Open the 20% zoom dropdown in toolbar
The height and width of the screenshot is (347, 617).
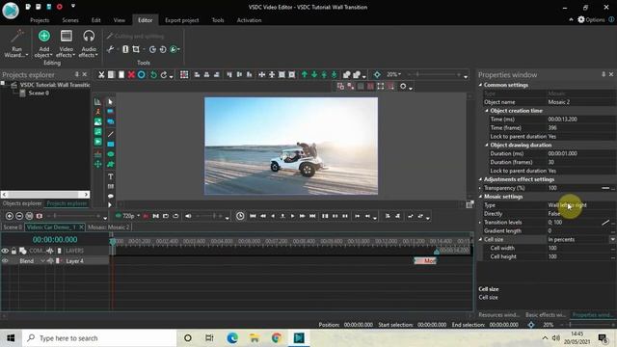(x=394, y=74)
